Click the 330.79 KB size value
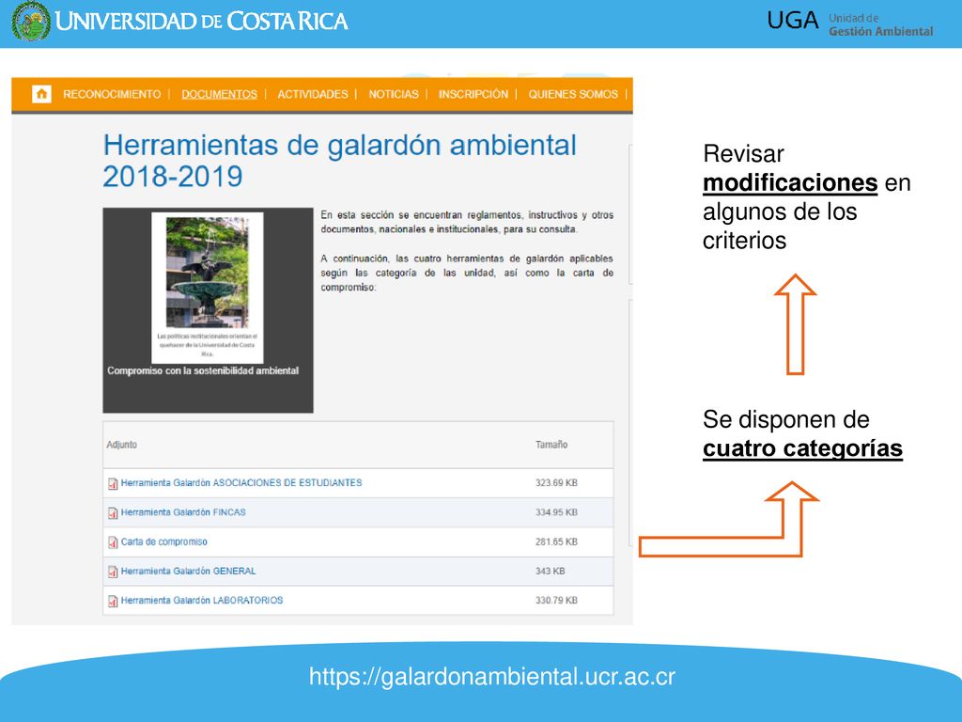This screenshot has height=722, width=962. [556, 601]
